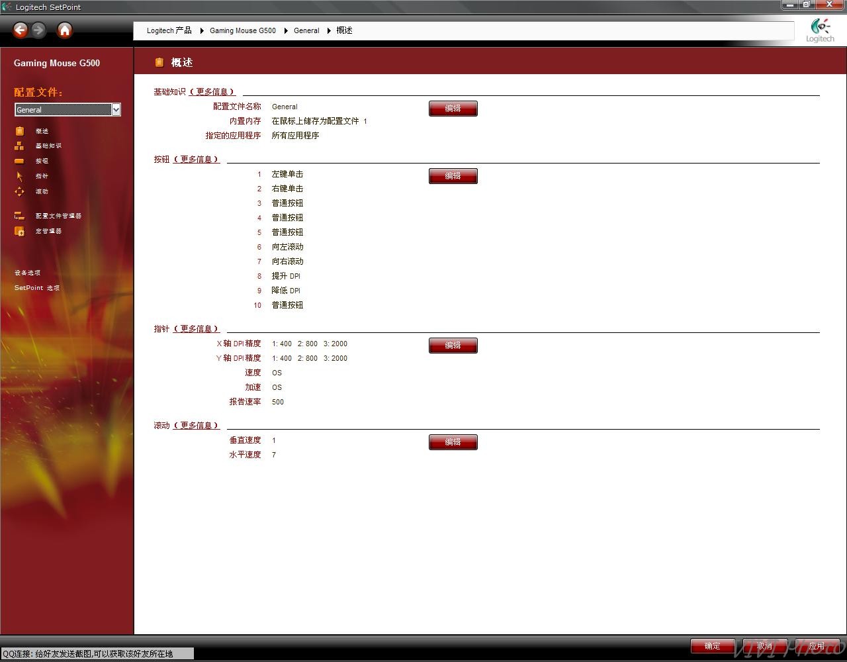Click 概述 breadcrumb
847x662 pixels.
coord(344,30)
